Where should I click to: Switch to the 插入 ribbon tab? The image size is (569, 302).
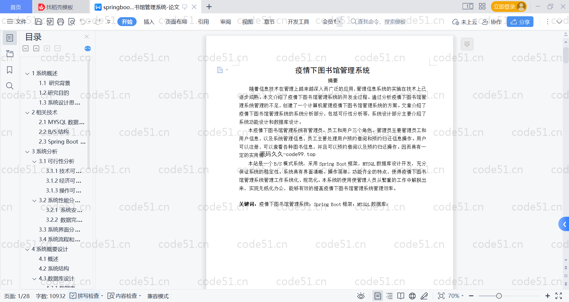tap(149, 22)
